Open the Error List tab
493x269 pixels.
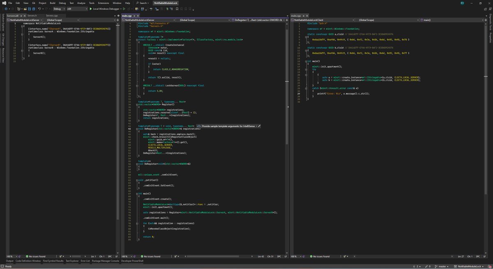pyautogui.click(x=85, y=261)
